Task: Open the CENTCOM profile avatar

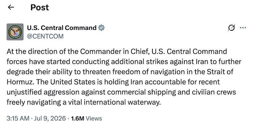Action: (x=15, y=32)
